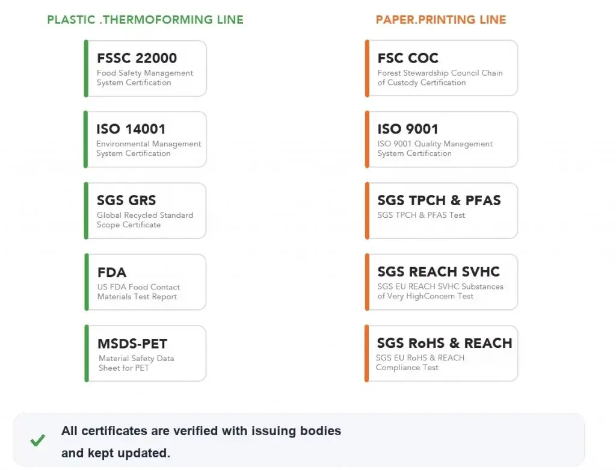Image resolution: width=616 pixels, height=470 pixels.
Task: Click the 'US FDA Food Contact Materials' text
Action: 138,292
